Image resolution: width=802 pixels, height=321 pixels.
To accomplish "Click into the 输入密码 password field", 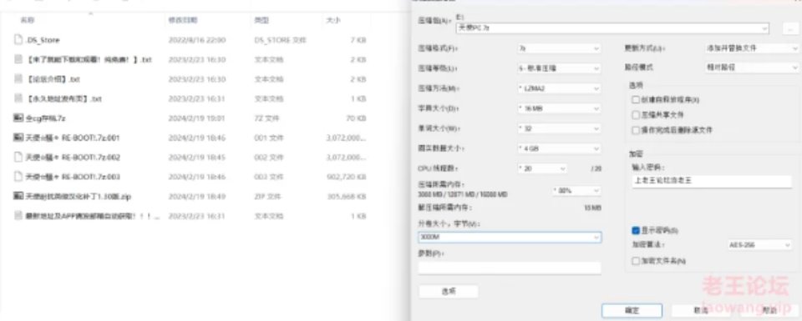I will (712, 181).
